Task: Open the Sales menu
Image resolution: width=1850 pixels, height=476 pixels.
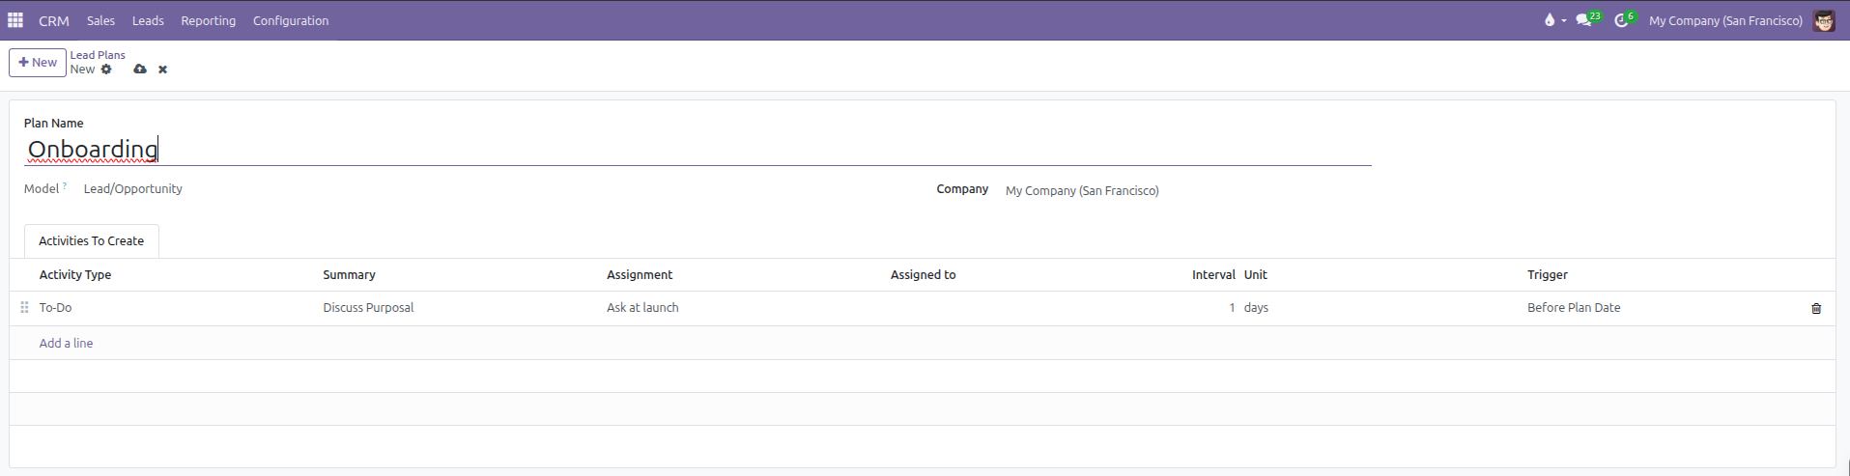Action: point(100,20)
